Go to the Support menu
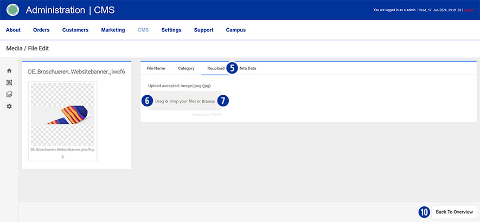 [203, 30]
